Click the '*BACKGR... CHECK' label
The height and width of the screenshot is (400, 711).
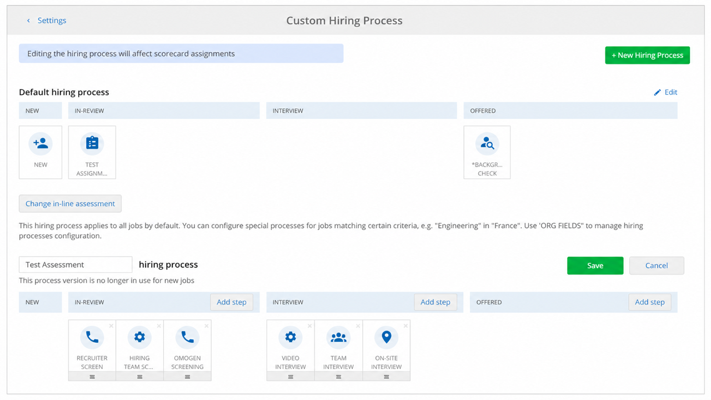487,169
